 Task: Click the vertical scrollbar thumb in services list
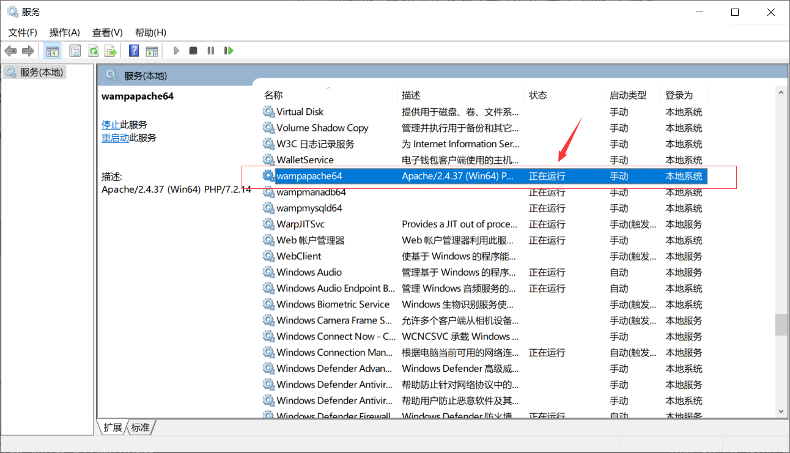(781, 325)
